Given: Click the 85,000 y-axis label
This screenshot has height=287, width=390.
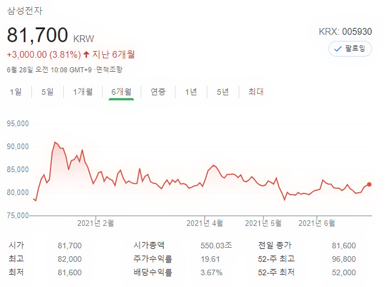Looking at the screenshot, I should pyautogui.click(x=18, y=169).
